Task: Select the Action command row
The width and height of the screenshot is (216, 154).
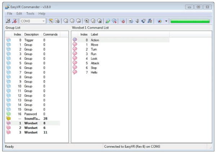Action: click(121, 40)
